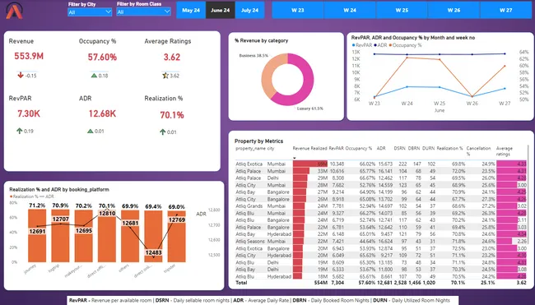The width and height of the screenshot is (535, 305).
Task: Click the 12483 ADR data label
Action: (153, 253)
